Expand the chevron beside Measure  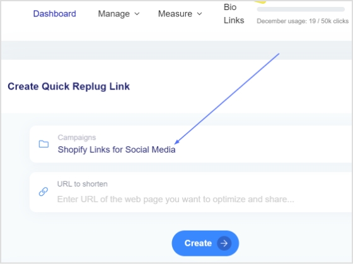(199, 14)
